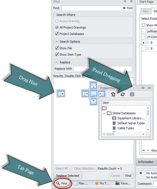Click the Select All button
The height and width of the screenshot is (189, 157).
(62, 168)
